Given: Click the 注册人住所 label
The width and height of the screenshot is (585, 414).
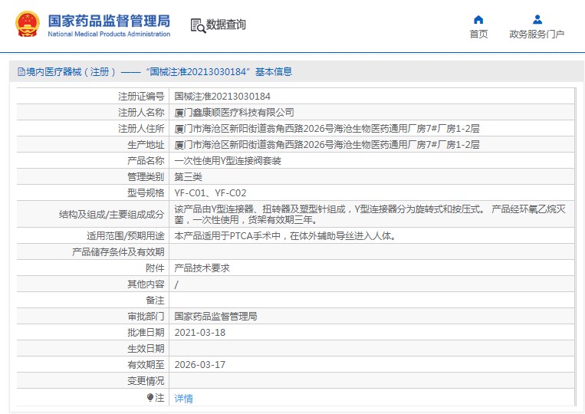Looking at the screenshot, I should coord(141,128).
